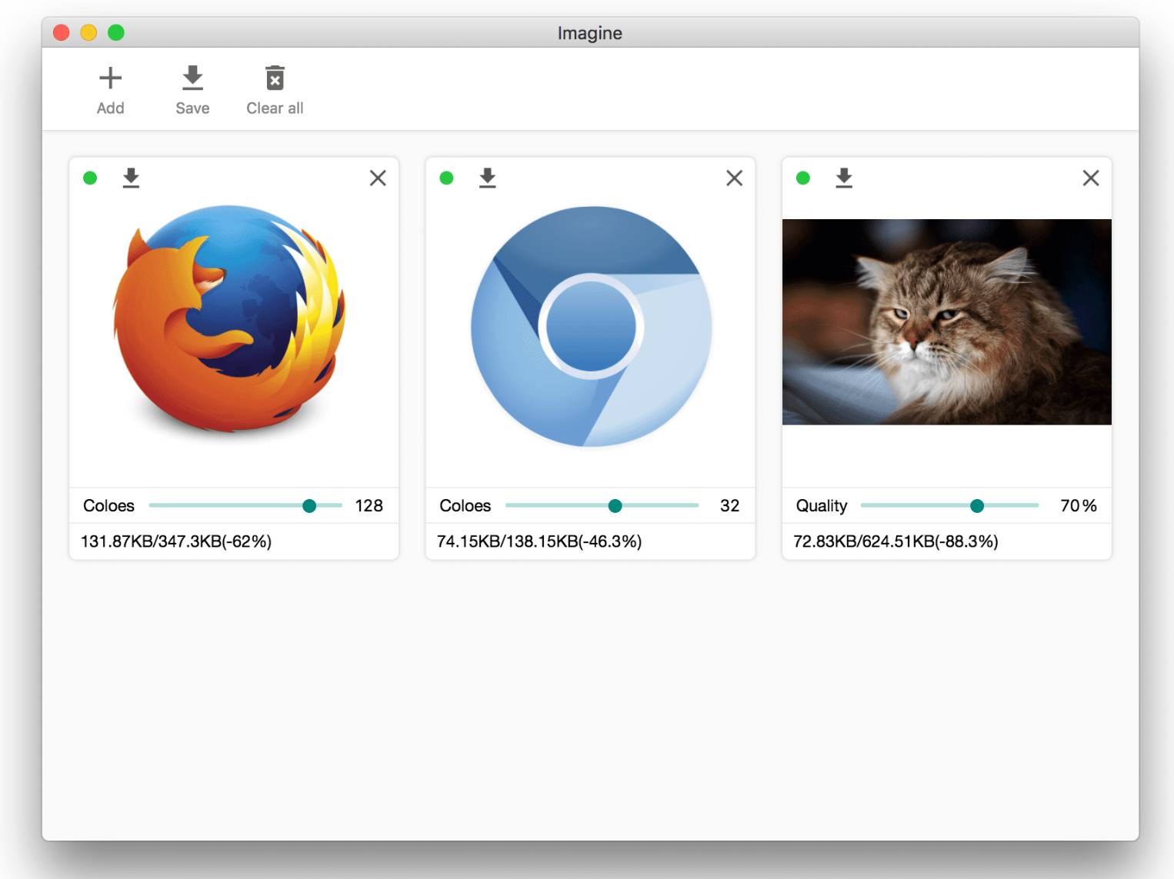Screen dimensions: 1174x879
Task: Click the 128 colors value
Action: pyautogui.click(x=369, y=506)
